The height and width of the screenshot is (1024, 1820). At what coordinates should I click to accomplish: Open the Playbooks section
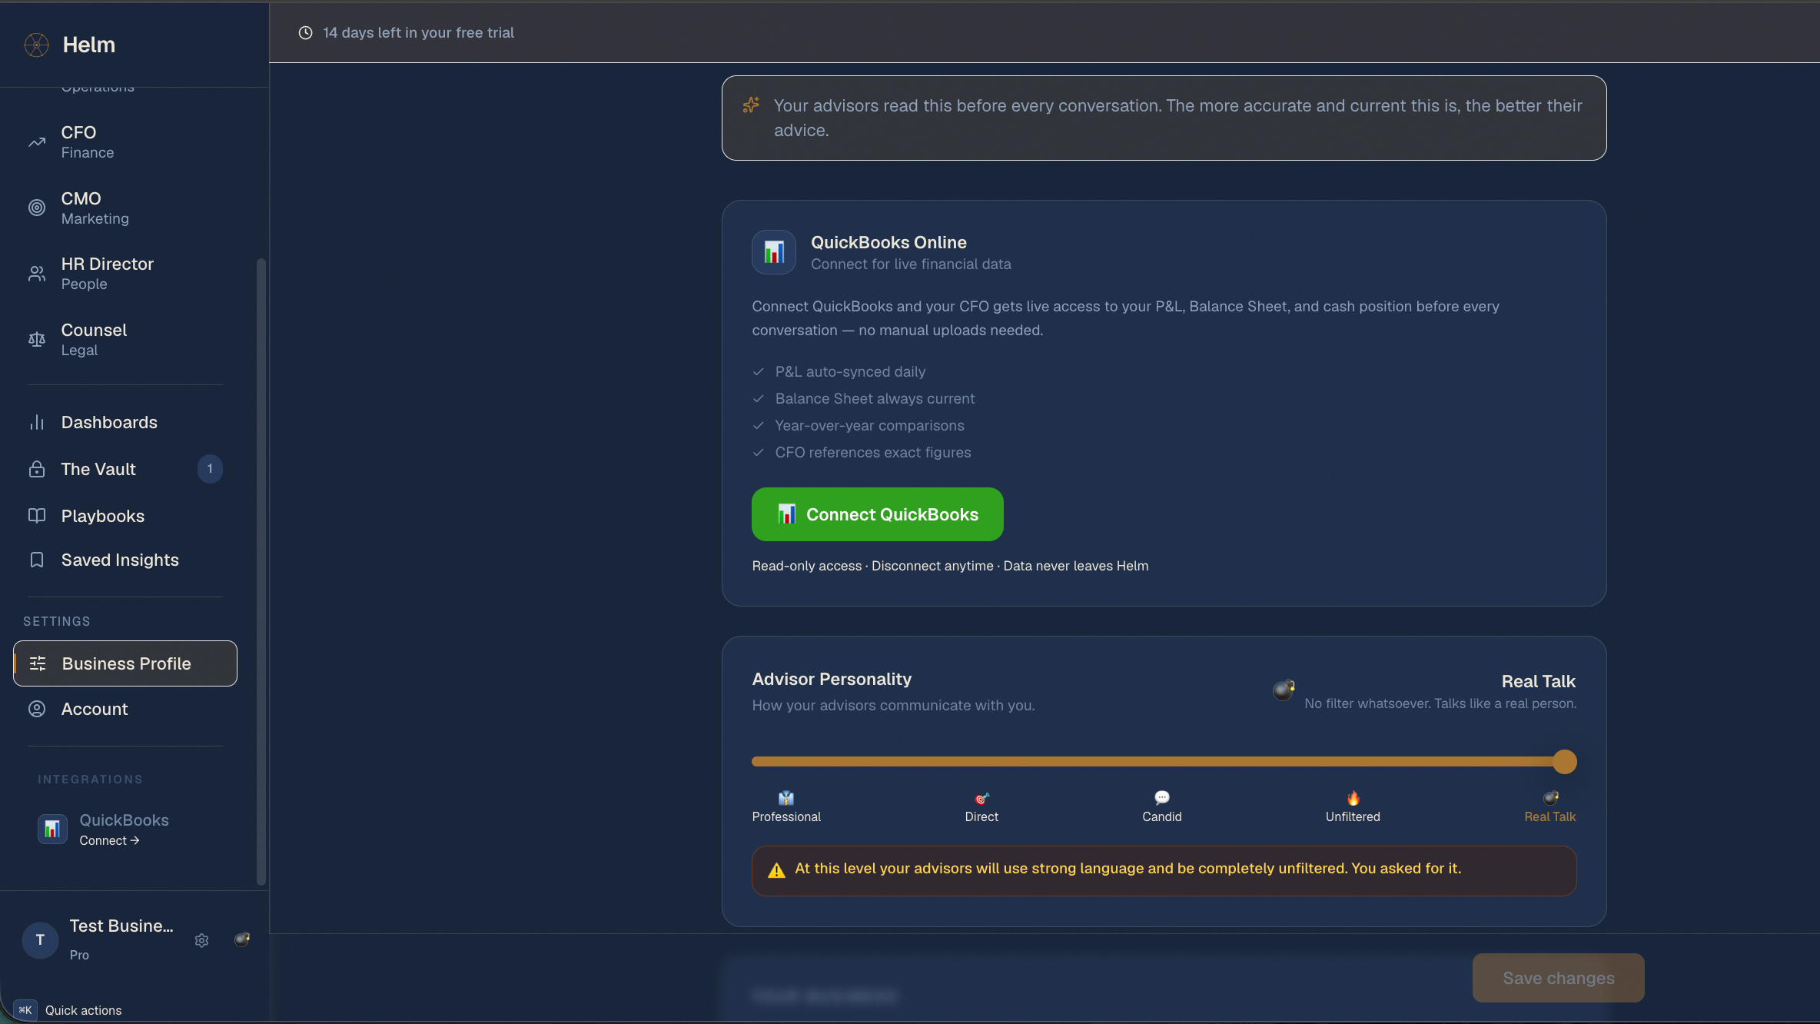[125, 516]
